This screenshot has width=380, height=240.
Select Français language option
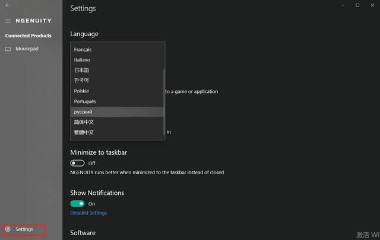coord(118,49)
